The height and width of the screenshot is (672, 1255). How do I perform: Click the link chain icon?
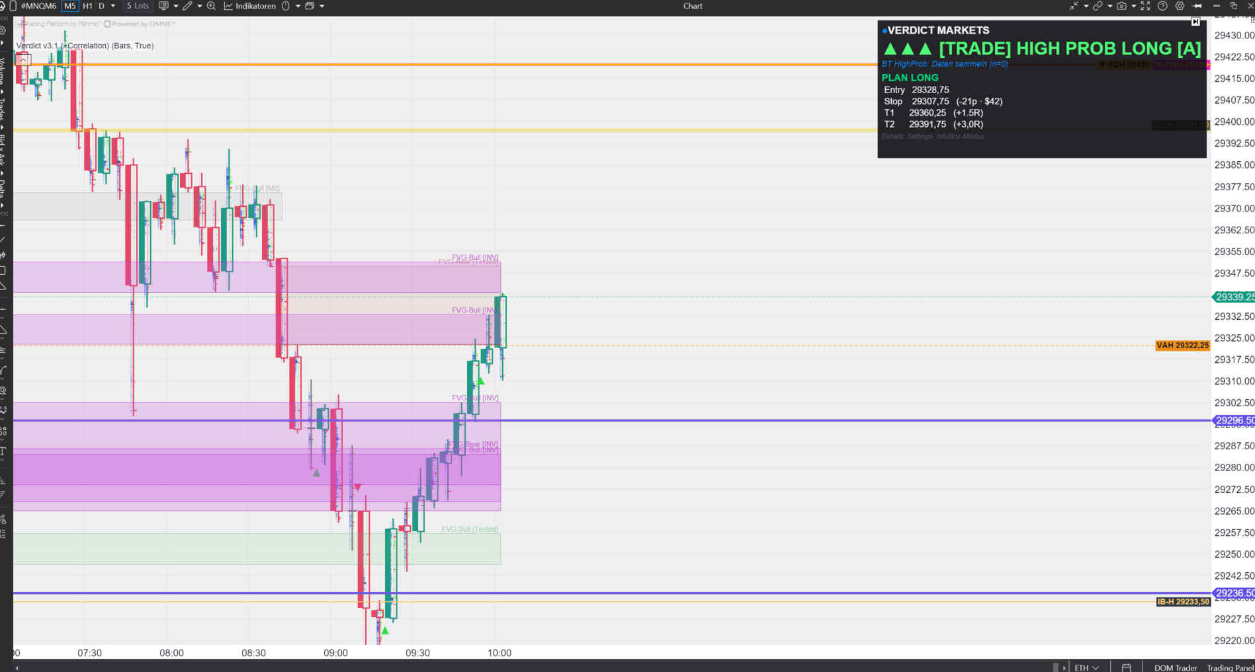point(1098,6)
